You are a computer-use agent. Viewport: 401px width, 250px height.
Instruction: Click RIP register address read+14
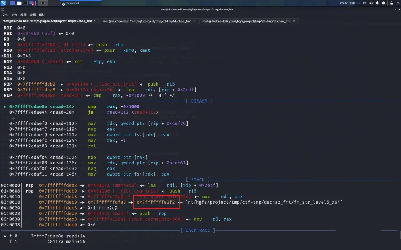[50, 95]
